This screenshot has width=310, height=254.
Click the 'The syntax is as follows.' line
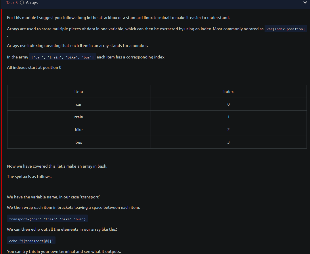(x=29, y=177)
